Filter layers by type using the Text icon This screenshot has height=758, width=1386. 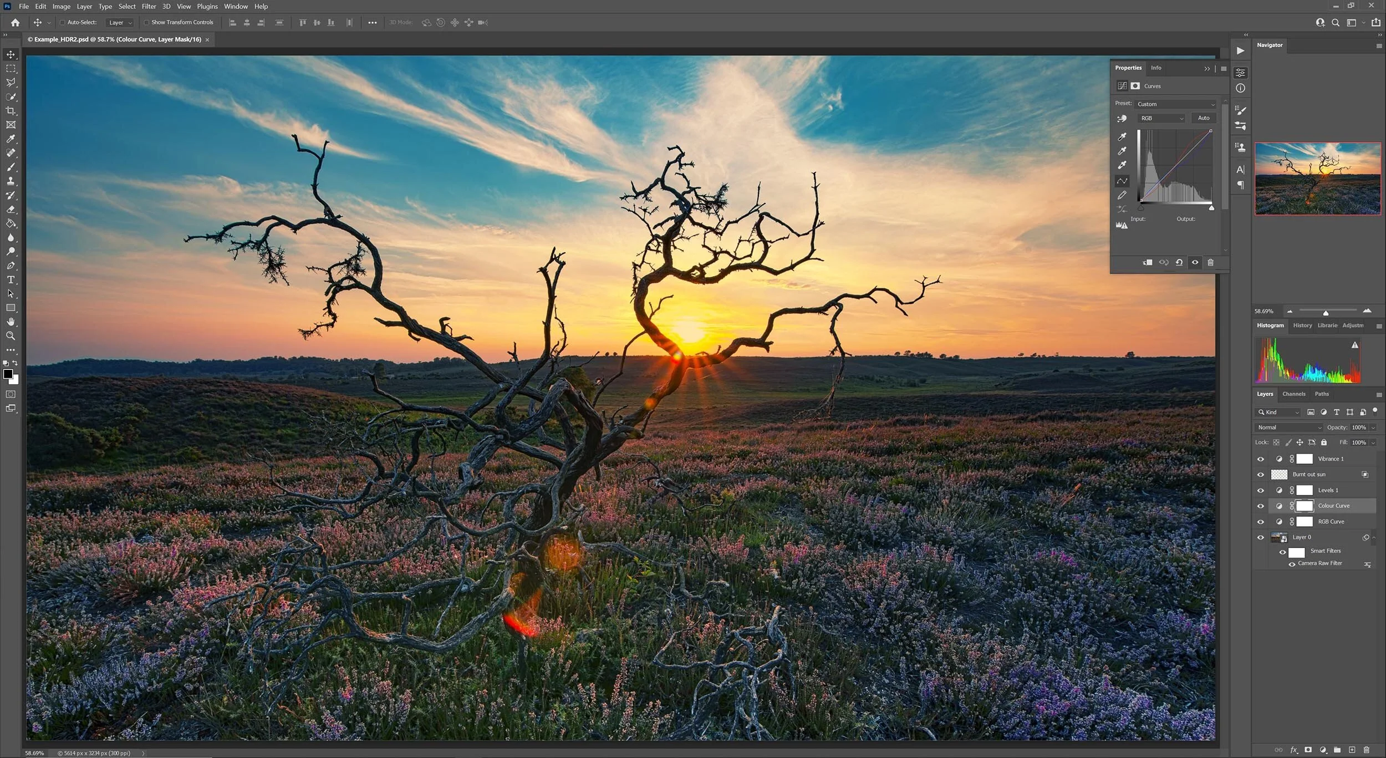click(x=1337, y=412)
